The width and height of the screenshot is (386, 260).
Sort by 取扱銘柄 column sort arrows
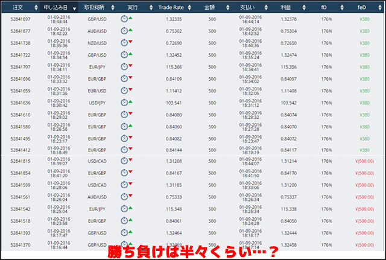pos(113,8)
